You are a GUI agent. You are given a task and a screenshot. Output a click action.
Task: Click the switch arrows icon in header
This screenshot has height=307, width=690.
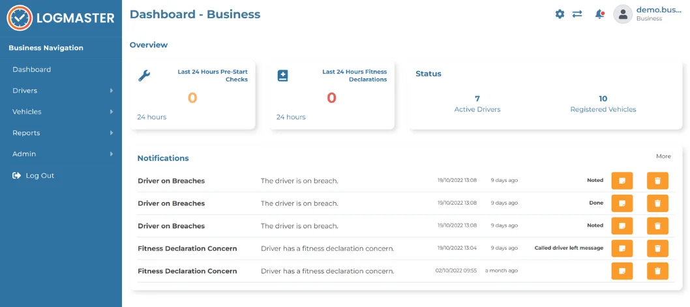[577, 14]
